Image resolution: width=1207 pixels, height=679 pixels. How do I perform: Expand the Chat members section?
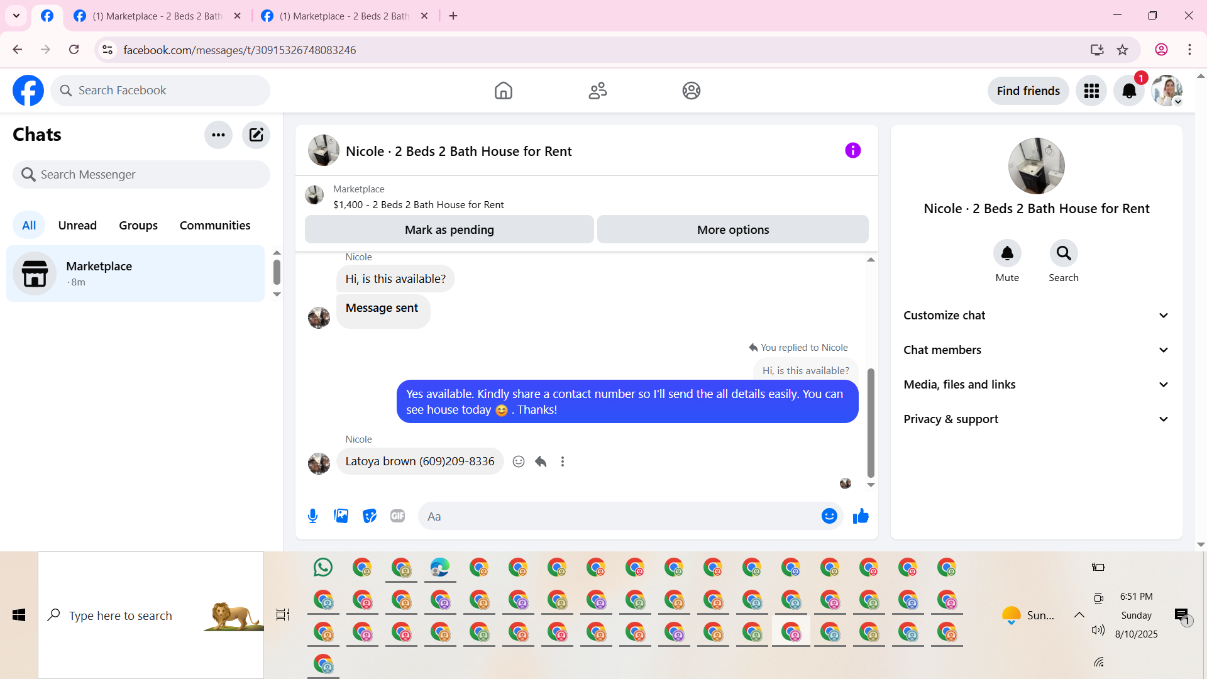(1036, 350)
